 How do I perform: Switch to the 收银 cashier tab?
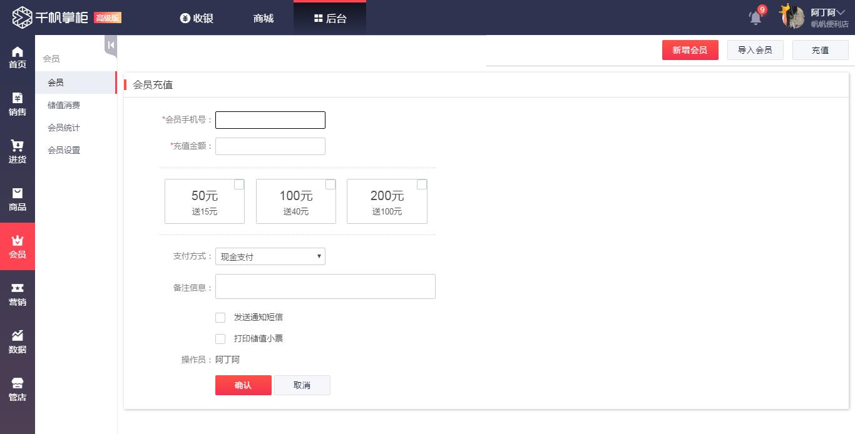pyautogui.click(x=197, y=18)
